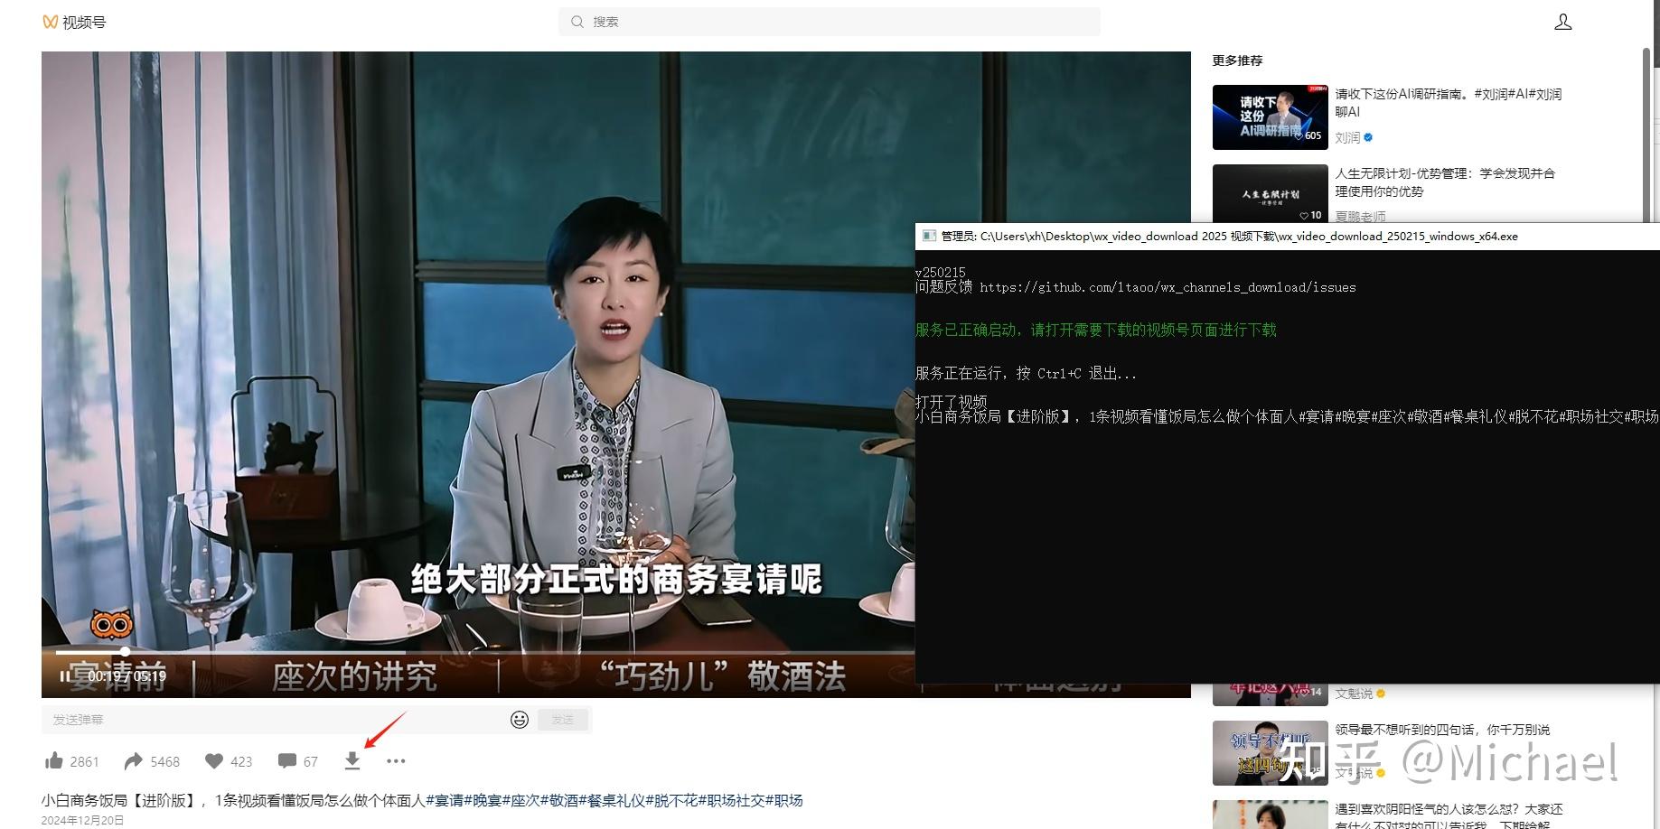The image size is (1660, 829).
Task: Favorite the video via the heart icon
Action: (213, 761)
